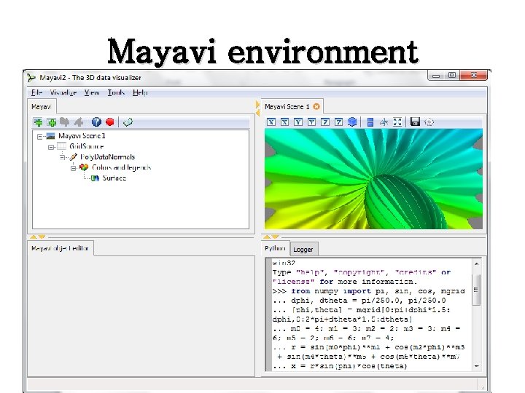
Task: Toggle the axes indicator icon
Action: [x=384, y=122]
